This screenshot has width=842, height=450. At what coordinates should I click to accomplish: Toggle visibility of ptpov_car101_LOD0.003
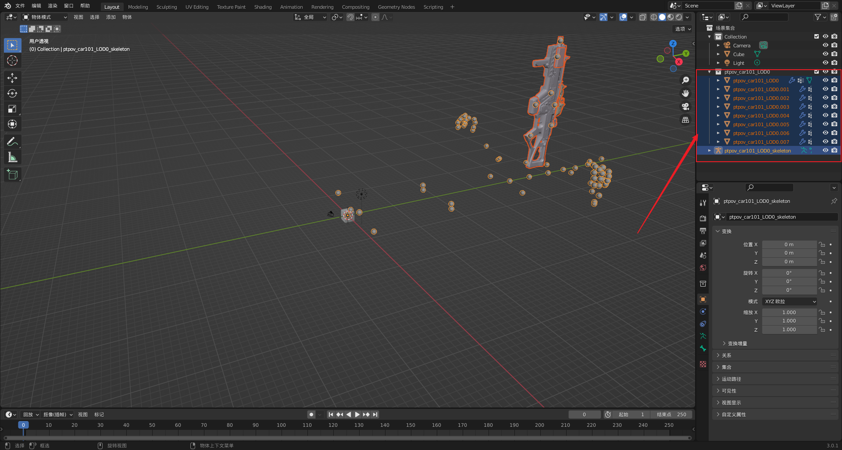tap(825, 107)
